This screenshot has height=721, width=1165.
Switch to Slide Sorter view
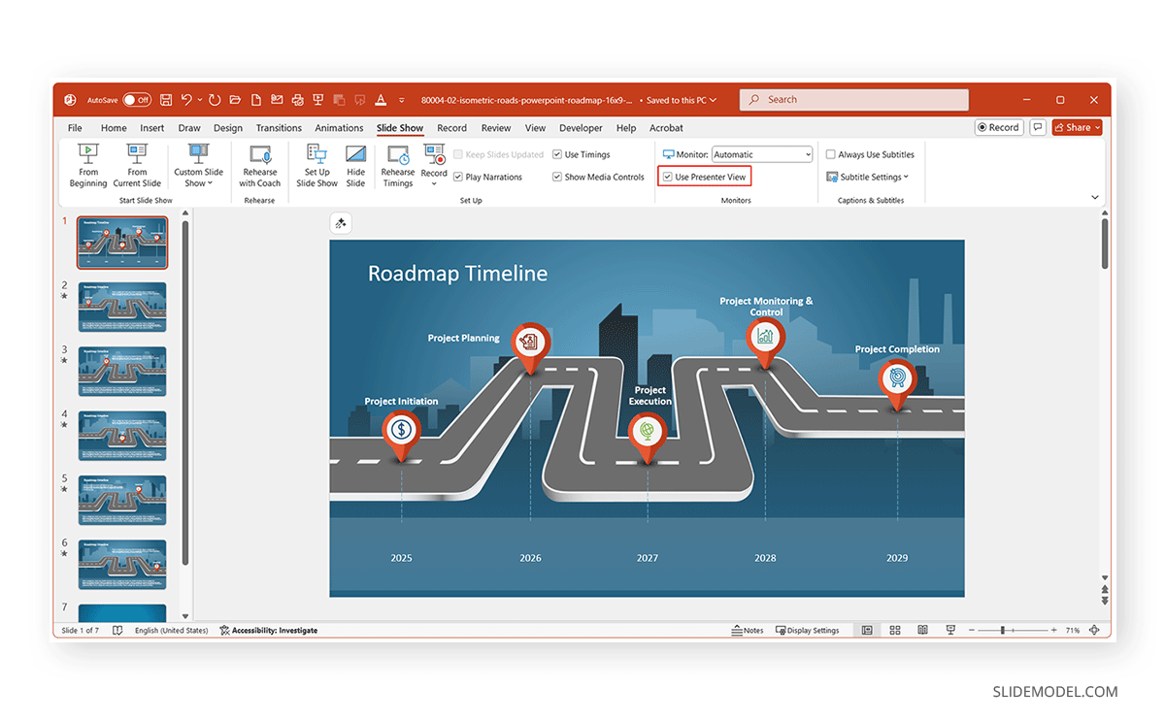pos(894,630)
